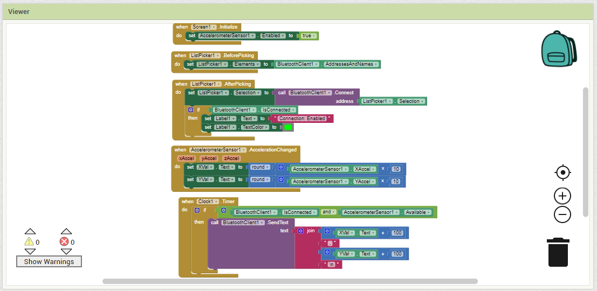This screenshot has height=291, width=597.
Task: Click the yAccel parameter
Action: (x=209, y=158)
